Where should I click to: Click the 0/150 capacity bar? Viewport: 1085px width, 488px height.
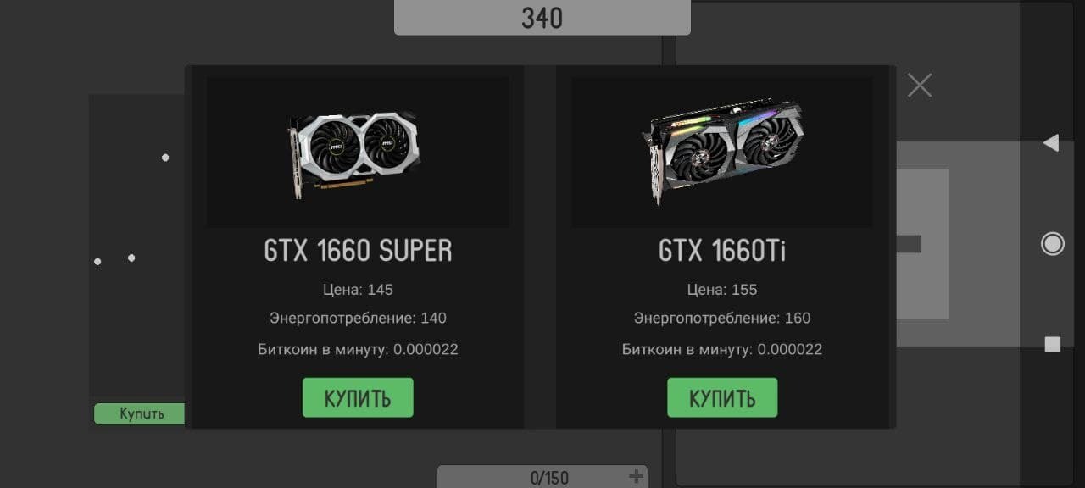[542, 477]
